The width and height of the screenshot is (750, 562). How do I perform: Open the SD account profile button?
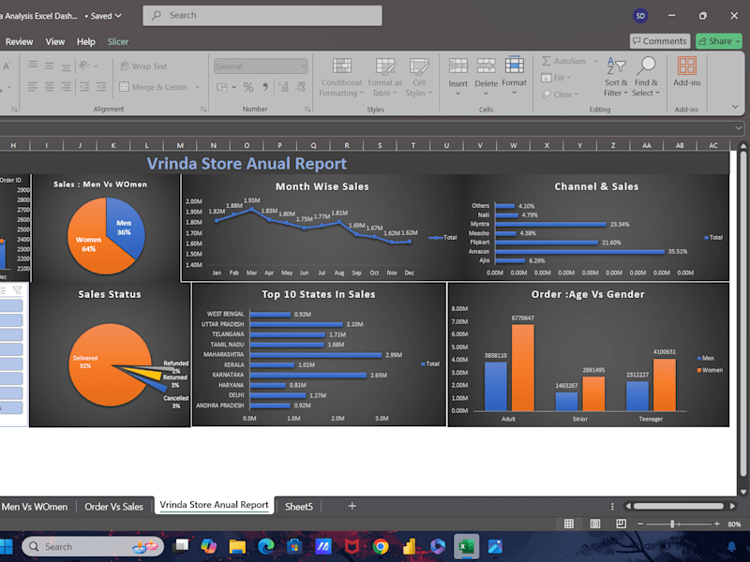(x=640, y=16)
